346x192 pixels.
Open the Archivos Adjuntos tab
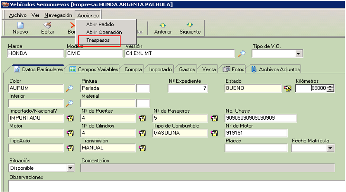[275, 69]
